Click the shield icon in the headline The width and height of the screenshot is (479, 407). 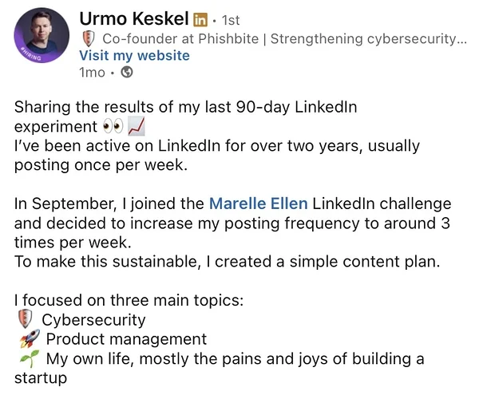pyautogui.click(x=87, y=38)
